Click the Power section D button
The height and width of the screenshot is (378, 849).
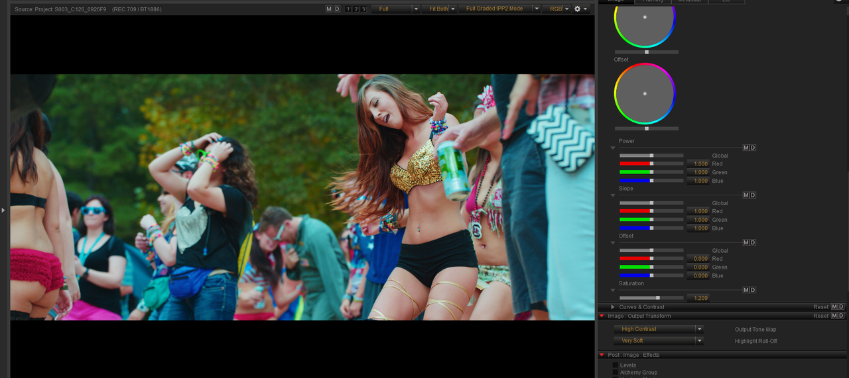point(753,148)
